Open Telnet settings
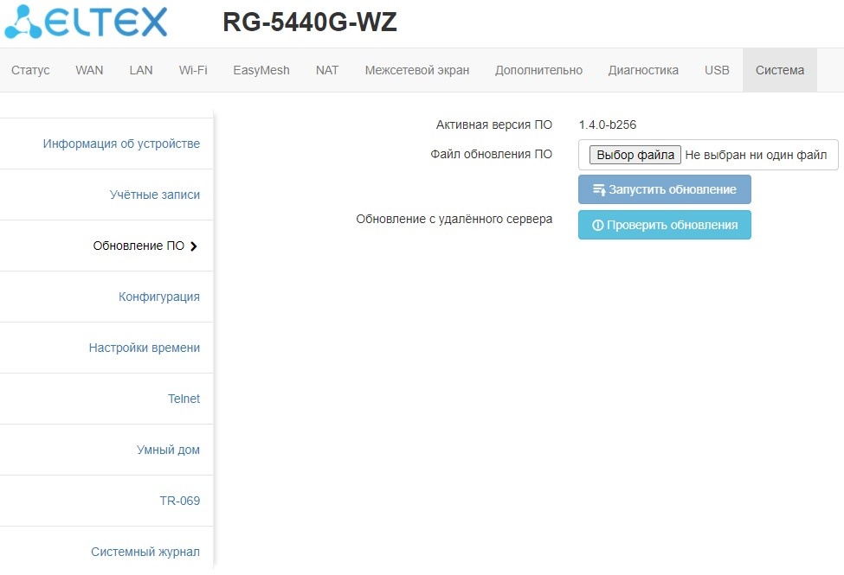This screenshot has height=575, width=844. [x=184, y=399]
